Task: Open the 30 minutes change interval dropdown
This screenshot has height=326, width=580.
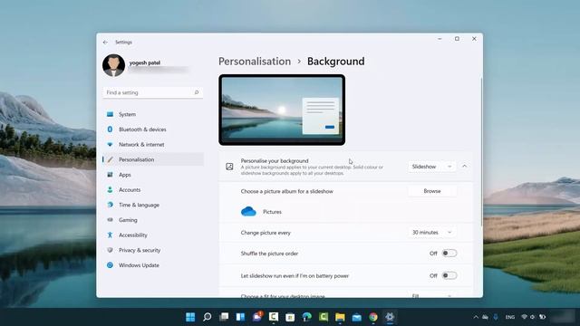Action: (x=431, y=233)
